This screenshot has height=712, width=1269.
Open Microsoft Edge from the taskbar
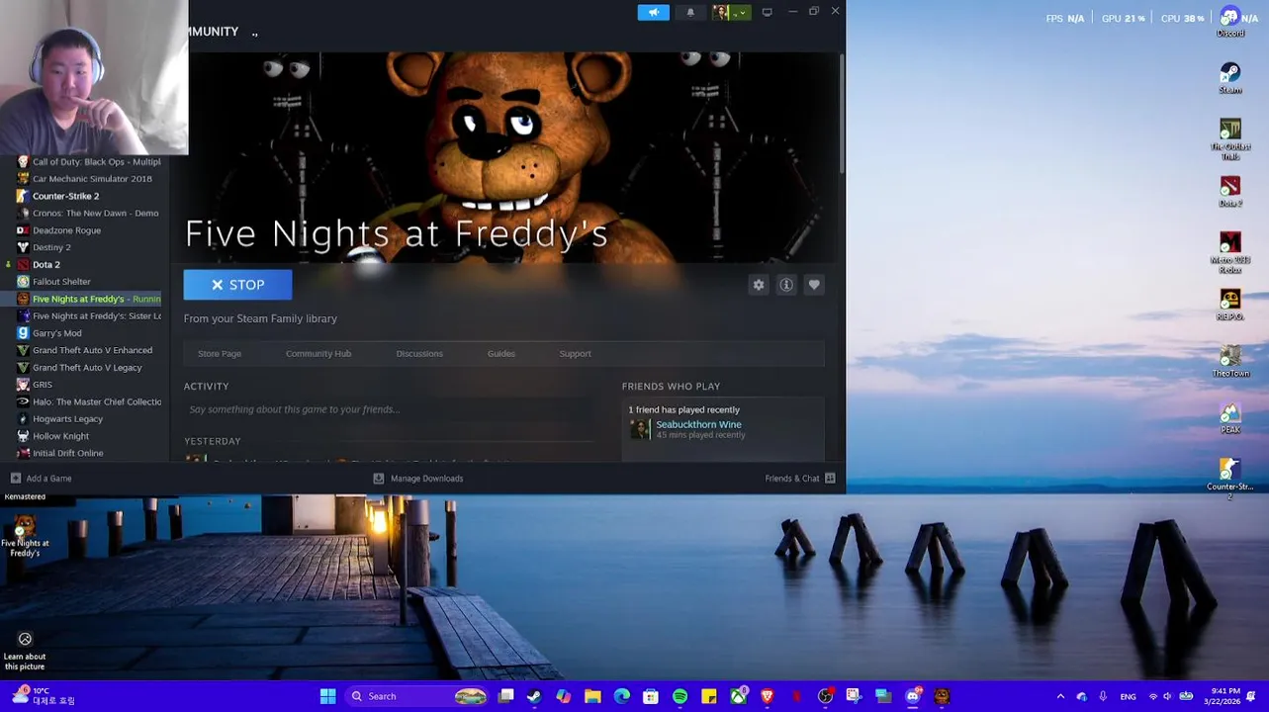point(621,696)
